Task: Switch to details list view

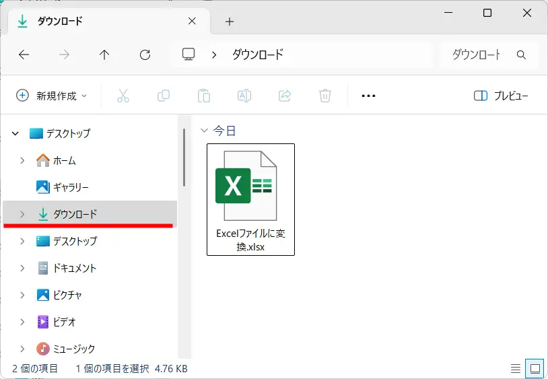Action: pyautogui.click(x=515, y=369)
